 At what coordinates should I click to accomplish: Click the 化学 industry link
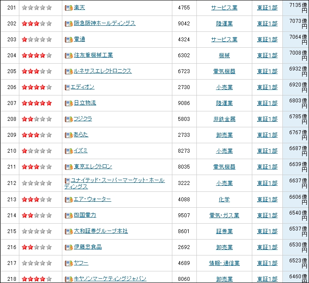[224, 200]
